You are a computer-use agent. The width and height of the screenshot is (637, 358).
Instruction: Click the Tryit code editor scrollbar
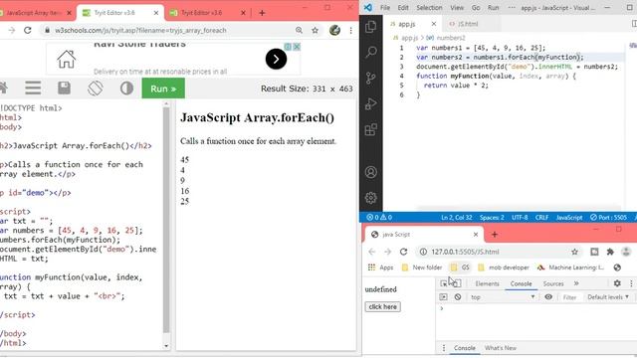(166, 219)
